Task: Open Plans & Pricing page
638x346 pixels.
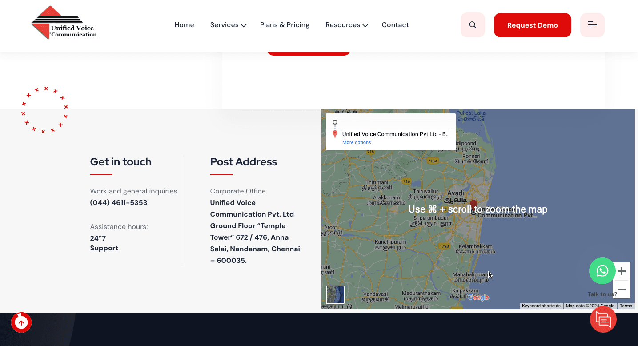Action: (285, 25)
